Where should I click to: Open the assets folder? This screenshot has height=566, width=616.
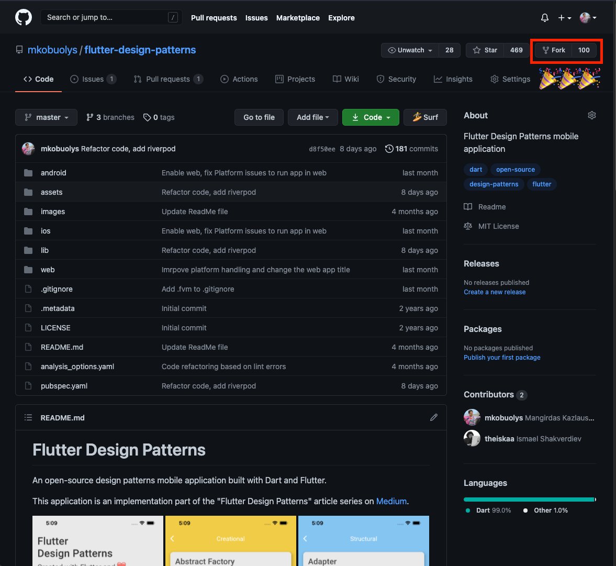coord(51,192)
